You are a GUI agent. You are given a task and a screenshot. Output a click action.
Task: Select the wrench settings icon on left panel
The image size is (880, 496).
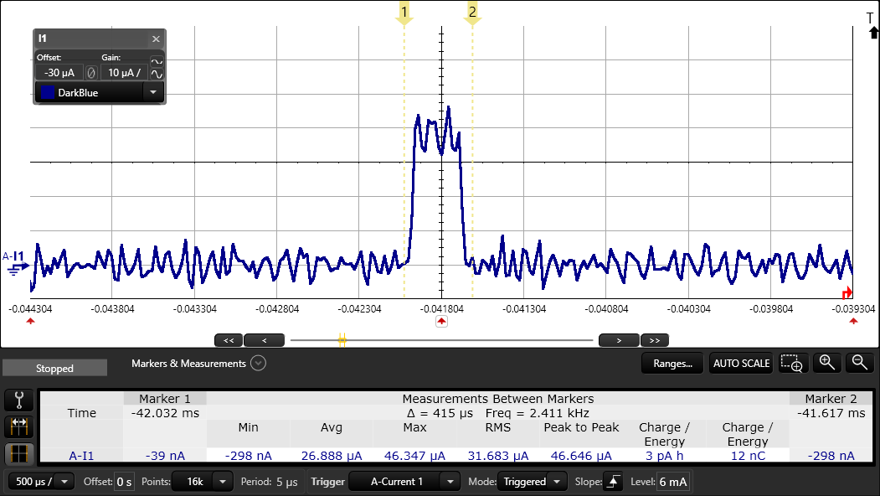[x=18, y=400]
